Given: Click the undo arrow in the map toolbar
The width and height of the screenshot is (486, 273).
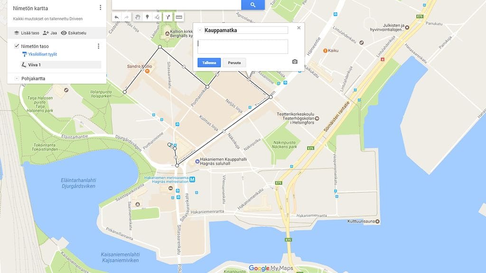Looking at the screenshot, I should click(x=117, y=18).
